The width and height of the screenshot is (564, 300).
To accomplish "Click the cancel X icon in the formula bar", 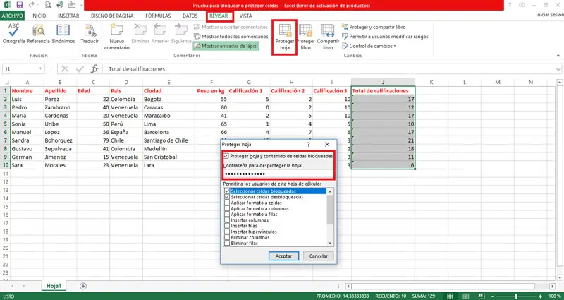I will [65, 68].
